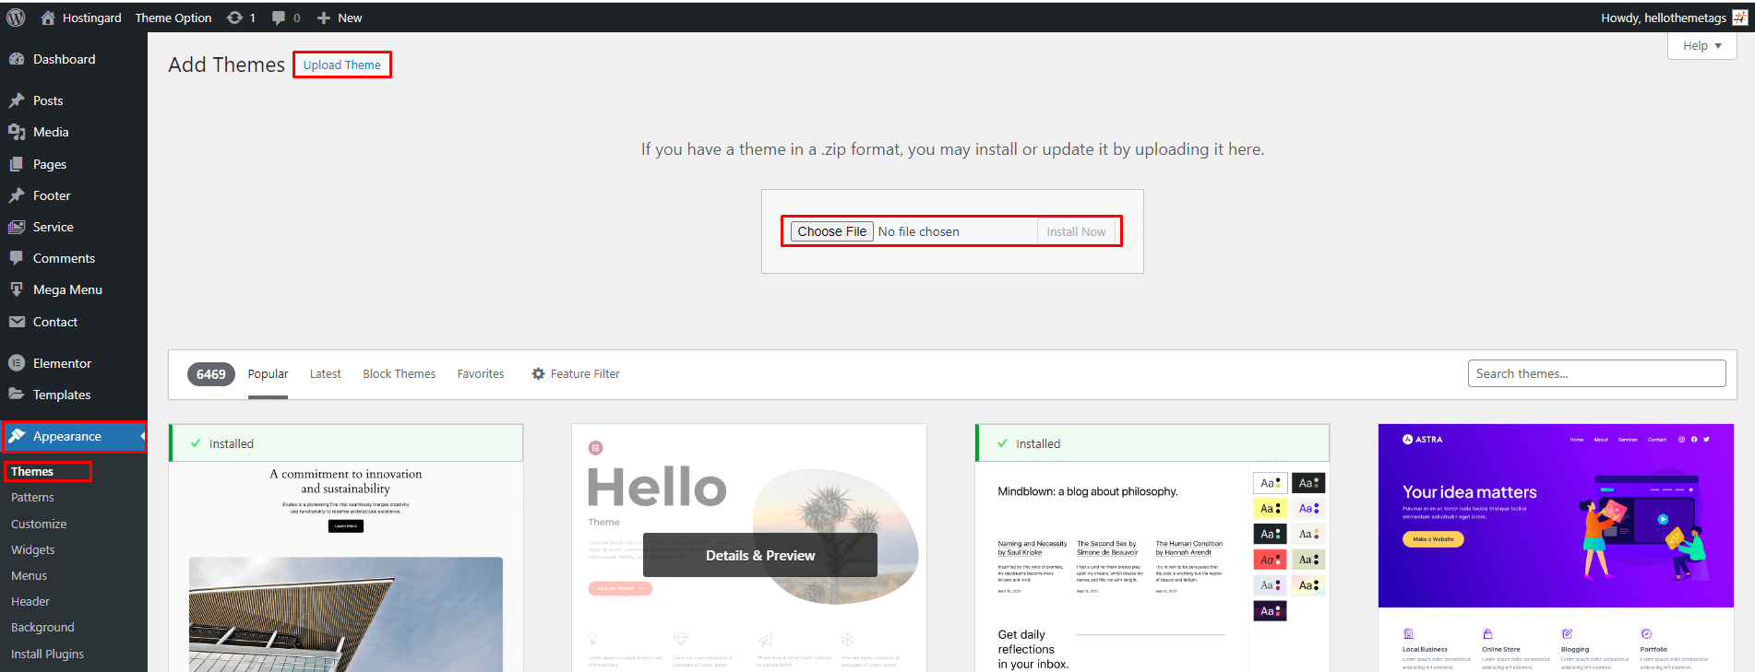Open the Customize submenu link
Screen dimensions: 1755x672
click(39, 524)
